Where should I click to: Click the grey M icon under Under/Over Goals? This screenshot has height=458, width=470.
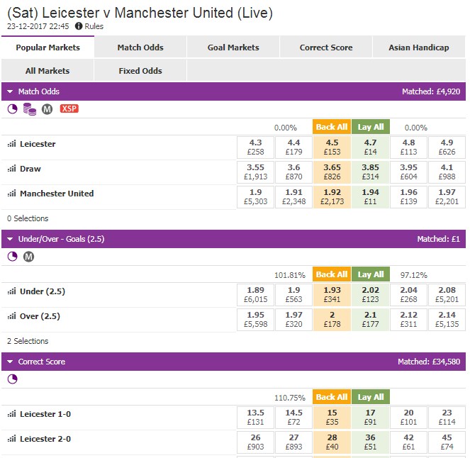[28, 257]
